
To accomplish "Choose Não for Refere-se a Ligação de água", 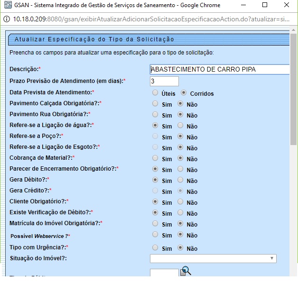I will tap(180, 126).
